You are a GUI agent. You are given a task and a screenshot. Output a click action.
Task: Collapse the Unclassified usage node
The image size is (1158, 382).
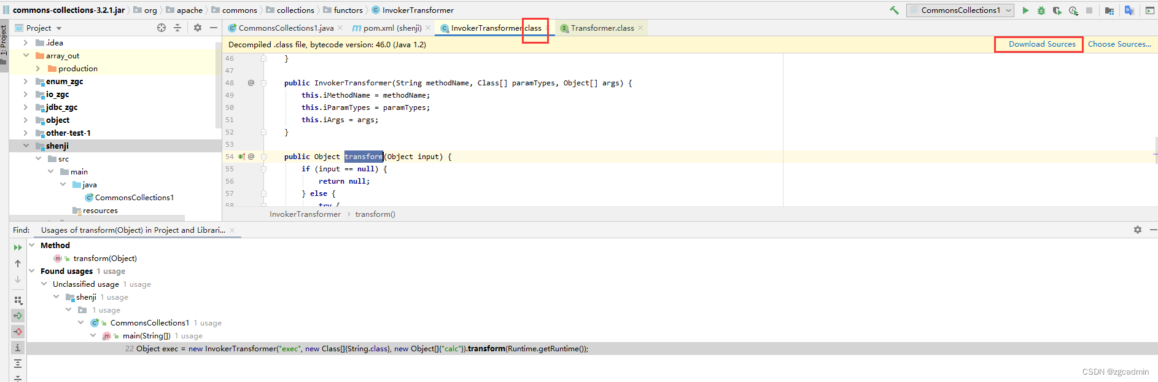[44, 284]
